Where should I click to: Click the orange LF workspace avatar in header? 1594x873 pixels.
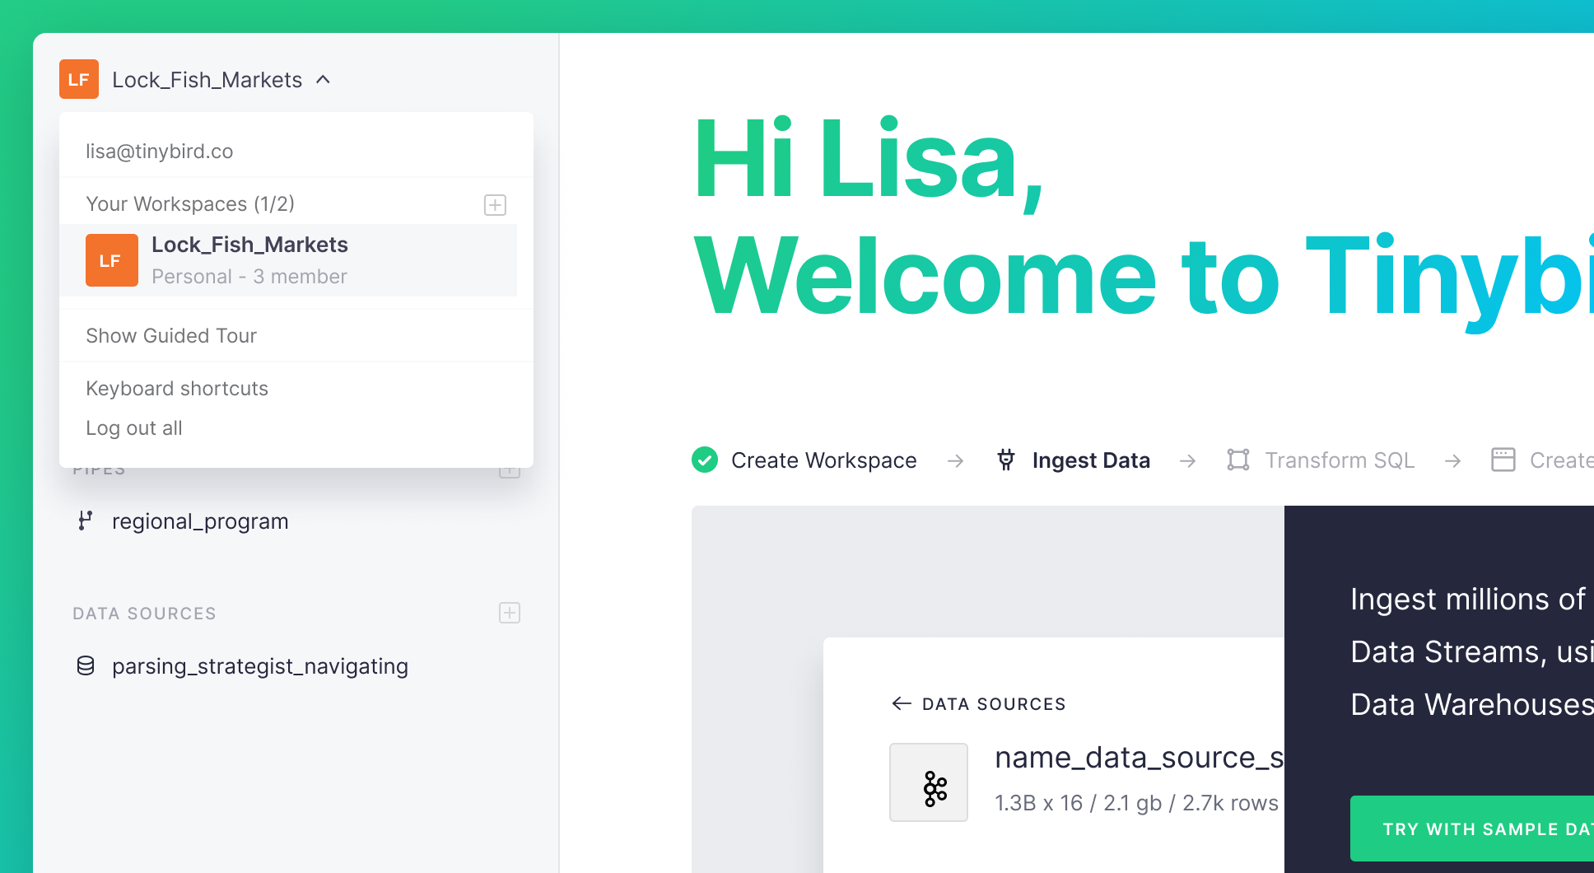[x=79, y=79]
